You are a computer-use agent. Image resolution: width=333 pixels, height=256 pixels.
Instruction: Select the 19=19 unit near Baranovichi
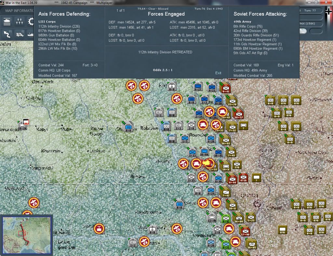pyautogui.click(x=22, y=127)
